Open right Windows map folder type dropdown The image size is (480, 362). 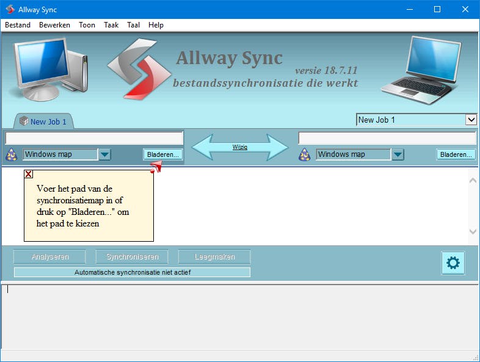398,154
